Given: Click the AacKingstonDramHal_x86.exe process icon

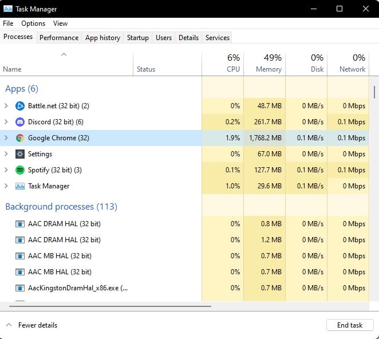Looking at the screenshot, I should click(20, 288).
